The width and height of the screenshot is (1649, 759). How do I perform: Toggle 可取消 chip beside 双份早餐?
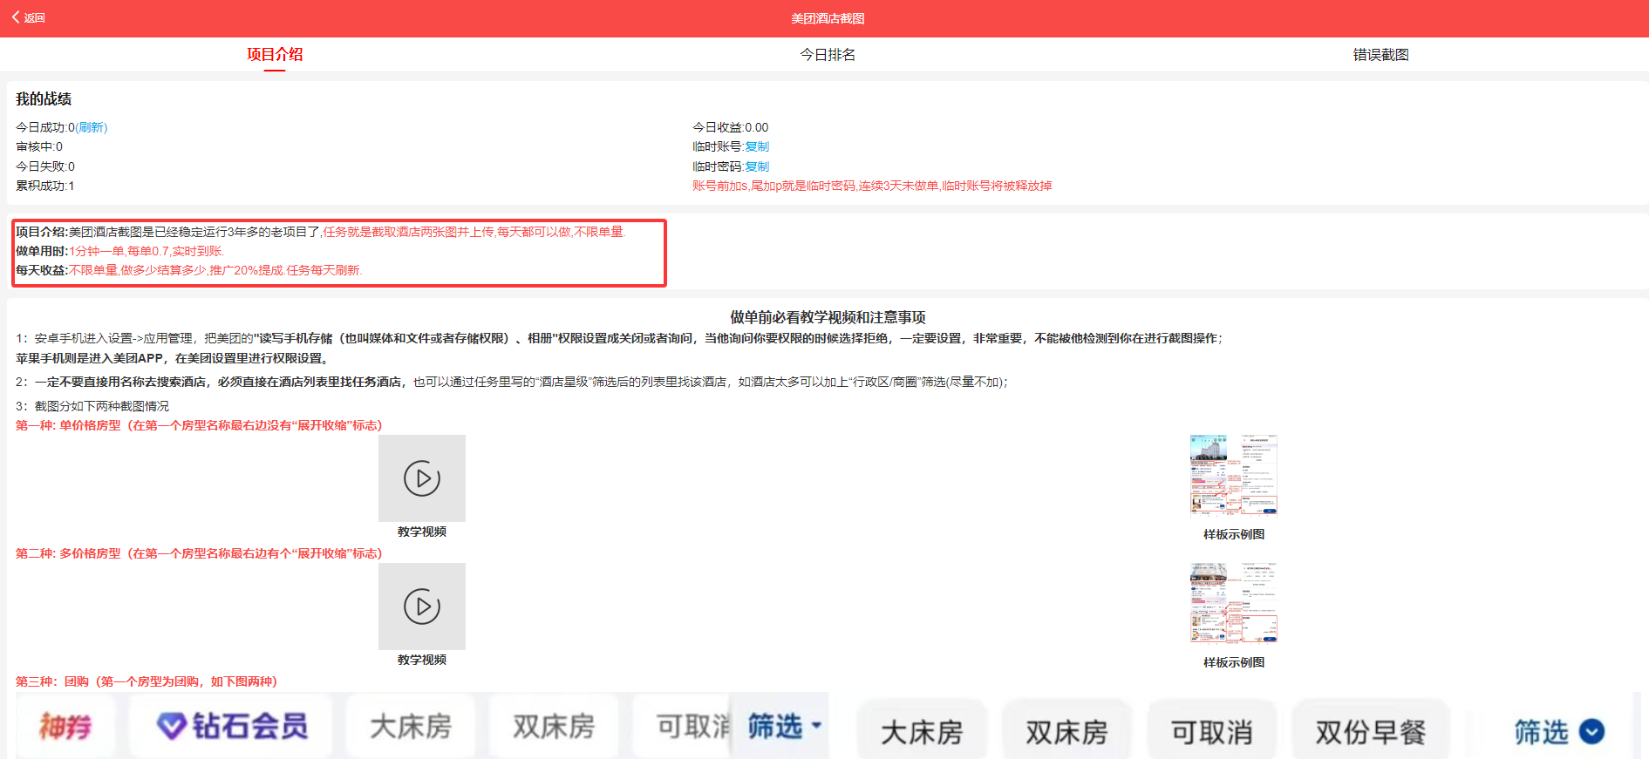tap(1211, 732)
